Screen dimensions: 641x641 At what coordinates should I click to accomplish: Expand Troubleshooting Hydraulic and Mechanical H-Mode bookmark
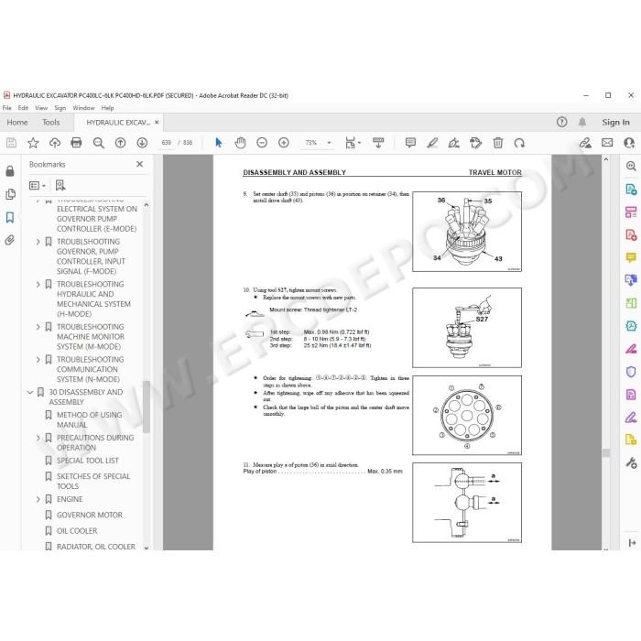pos(38,284)
